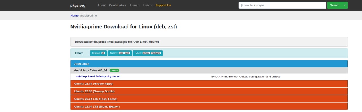362x112 pixels.
Task: Open the Support Us link
Action: (x=163, y=5)
